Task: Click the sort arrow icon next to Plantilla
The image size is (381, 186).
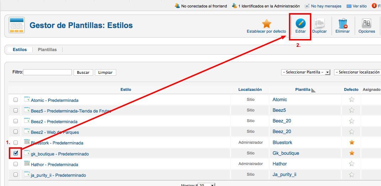Action: [313, 90]
